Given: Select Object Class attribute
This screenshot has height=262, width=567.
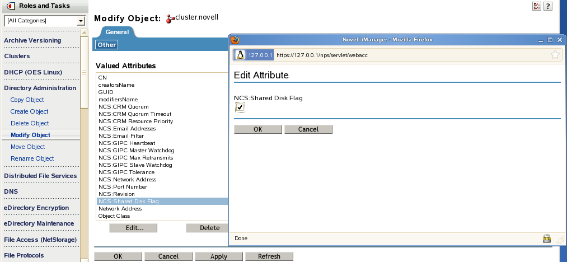Looking at the screenshot, I should click(x=163, y=216).
